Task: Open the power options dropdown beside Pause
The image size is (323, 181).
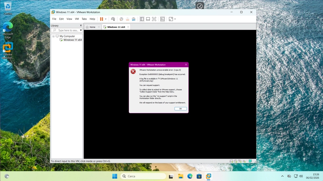Action: click(106, 19)
